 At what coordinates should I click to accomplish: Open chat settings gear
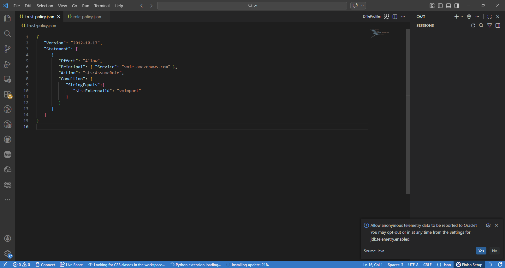tap(469, 17)
